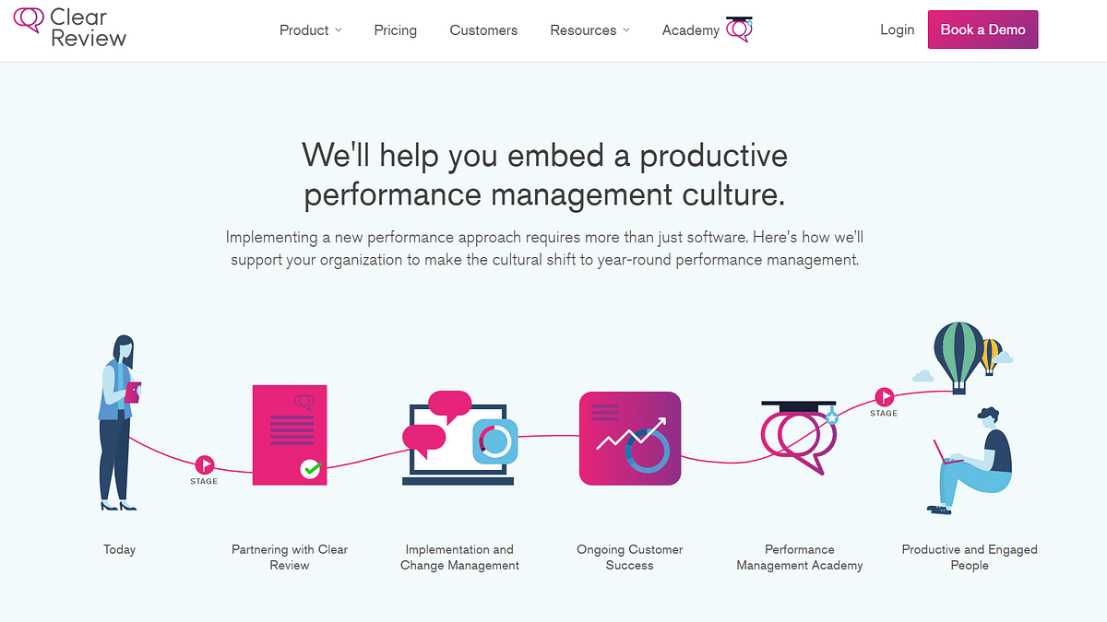The image size is (1107, 622).
Task: Expand the Resources dropdown menu
Action: pyautogui.click(x=590, y=30)
